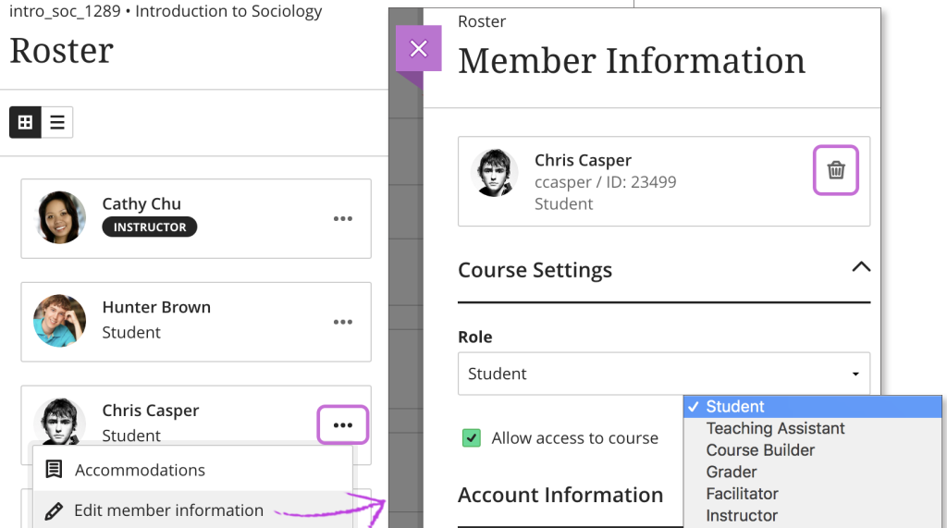Image resolution: width=947 pixels, height=528 pixels.
Task: Open Hunter Brown's more options menu
Action: (x=343, y=322)
